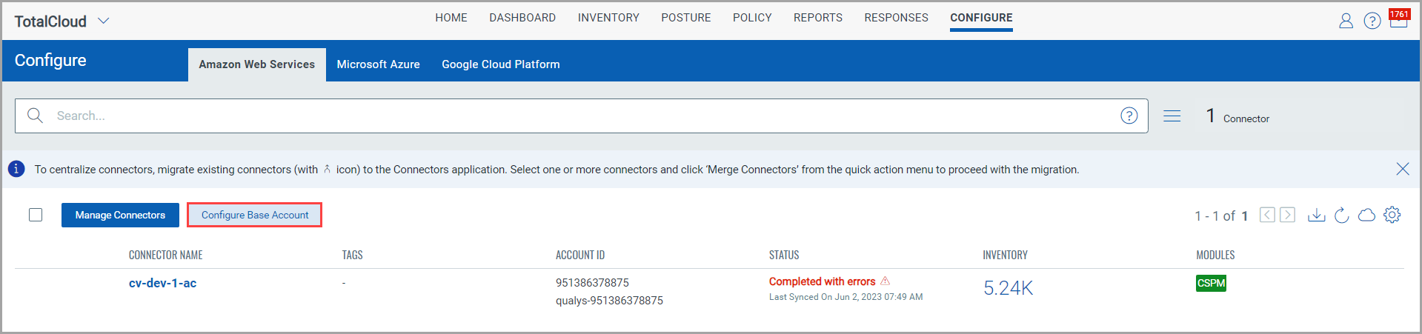Expand the TotalCloud app picker dropdown
Image resolution: width=1422 pixels, height=334 pixels.
(x=104, y=21)
